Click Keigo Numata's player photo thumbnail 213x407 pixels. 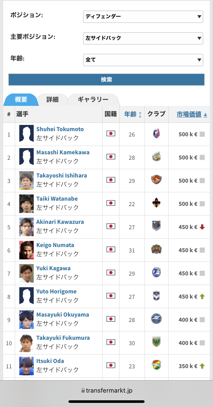coord(26,250)
